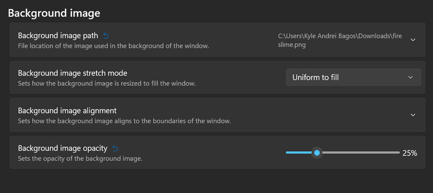Click the Background image section heading
Image resolution: width=433 pixels, height=193 pixels.
(54, 13)
